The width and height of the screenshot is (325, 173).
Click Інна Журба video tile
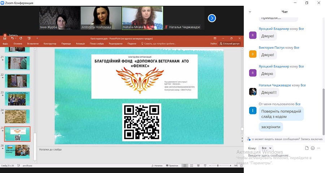click(x=60, y=18)
